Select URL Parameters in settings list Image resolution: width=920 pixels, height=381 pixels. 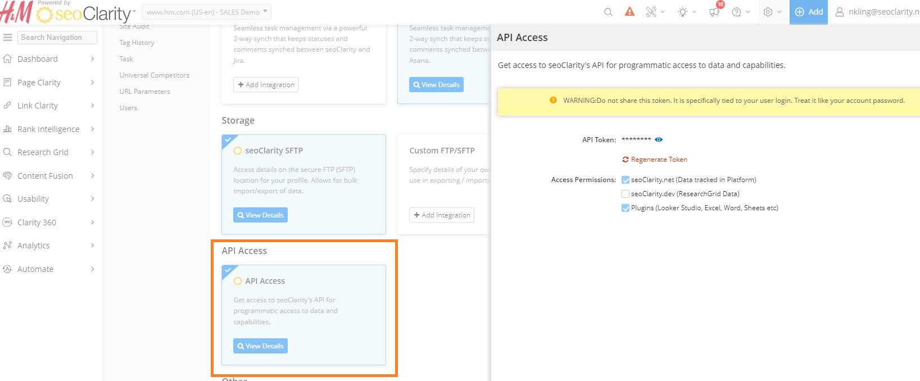point(144,92)
